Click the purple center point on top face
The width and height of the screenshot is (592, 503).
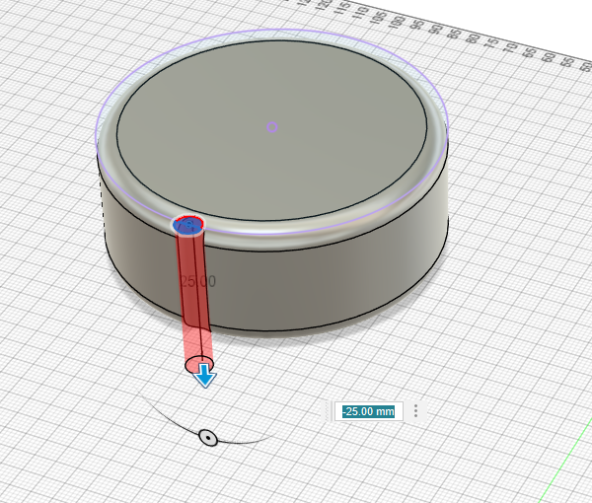pos(272,127)
